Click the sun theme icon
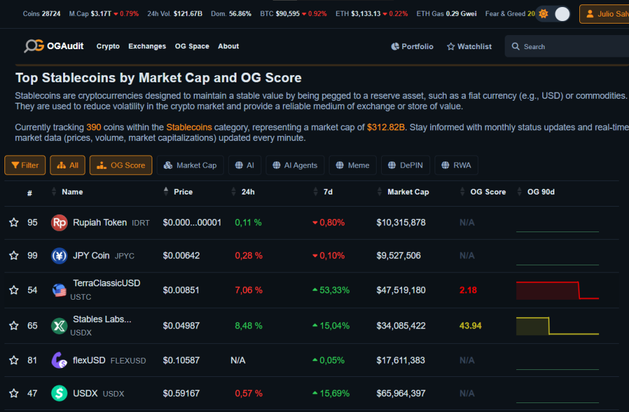The image size is (629, 412). [544, 14]
